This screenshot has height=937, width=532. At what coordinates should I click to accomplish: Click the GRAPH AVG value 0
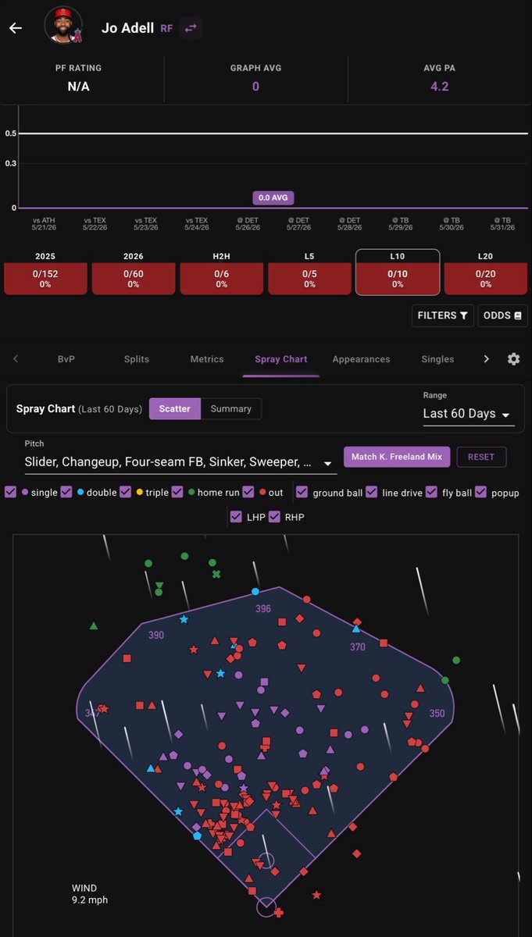point(255,86)
